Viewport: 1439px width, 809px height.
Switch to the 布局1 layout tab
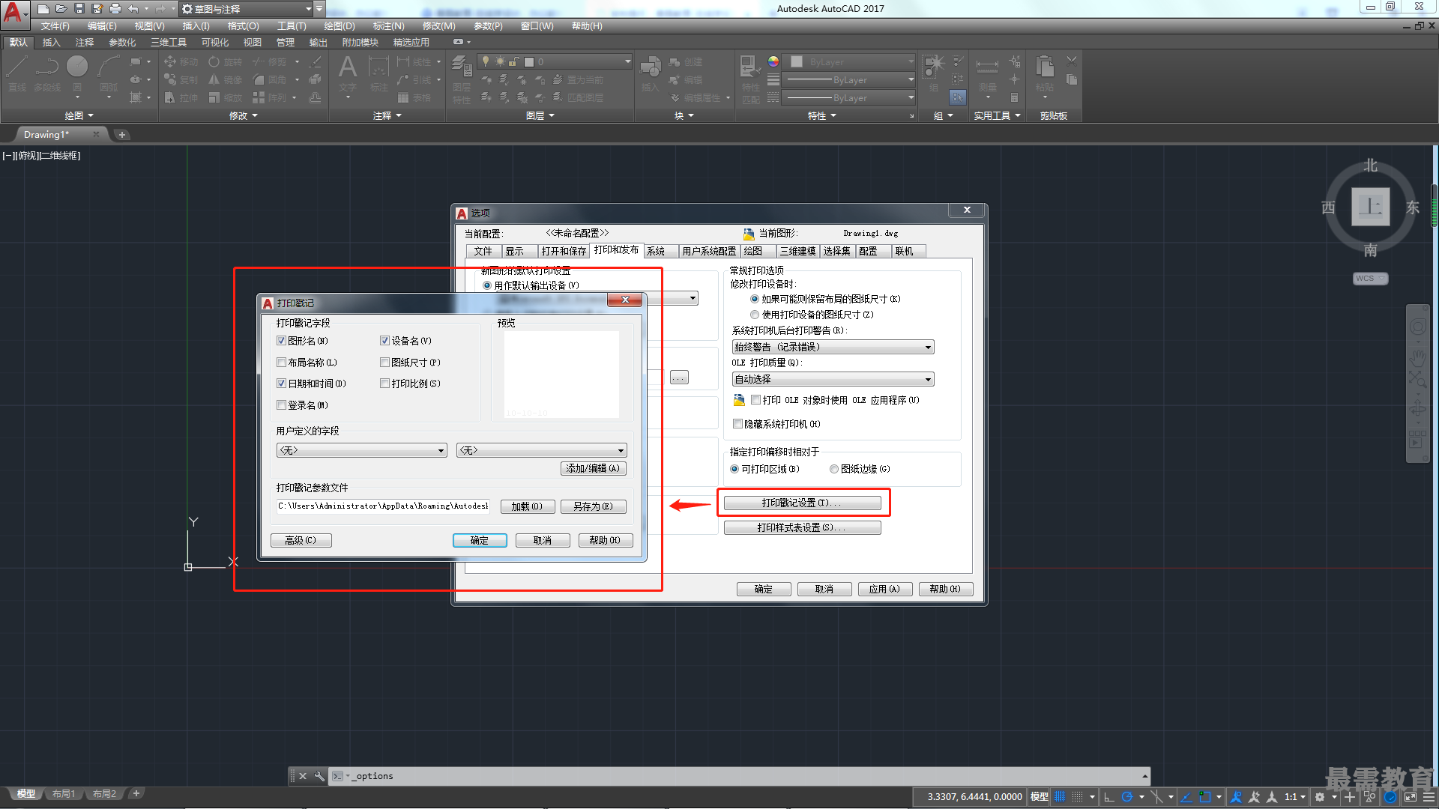pyautogui.click(x=64, y=793)
